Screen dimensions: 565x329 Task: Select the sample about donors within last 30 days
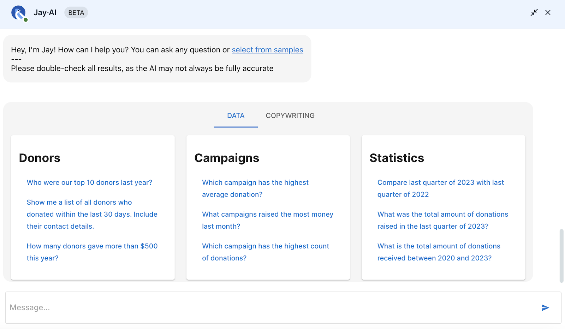[92, 214]
